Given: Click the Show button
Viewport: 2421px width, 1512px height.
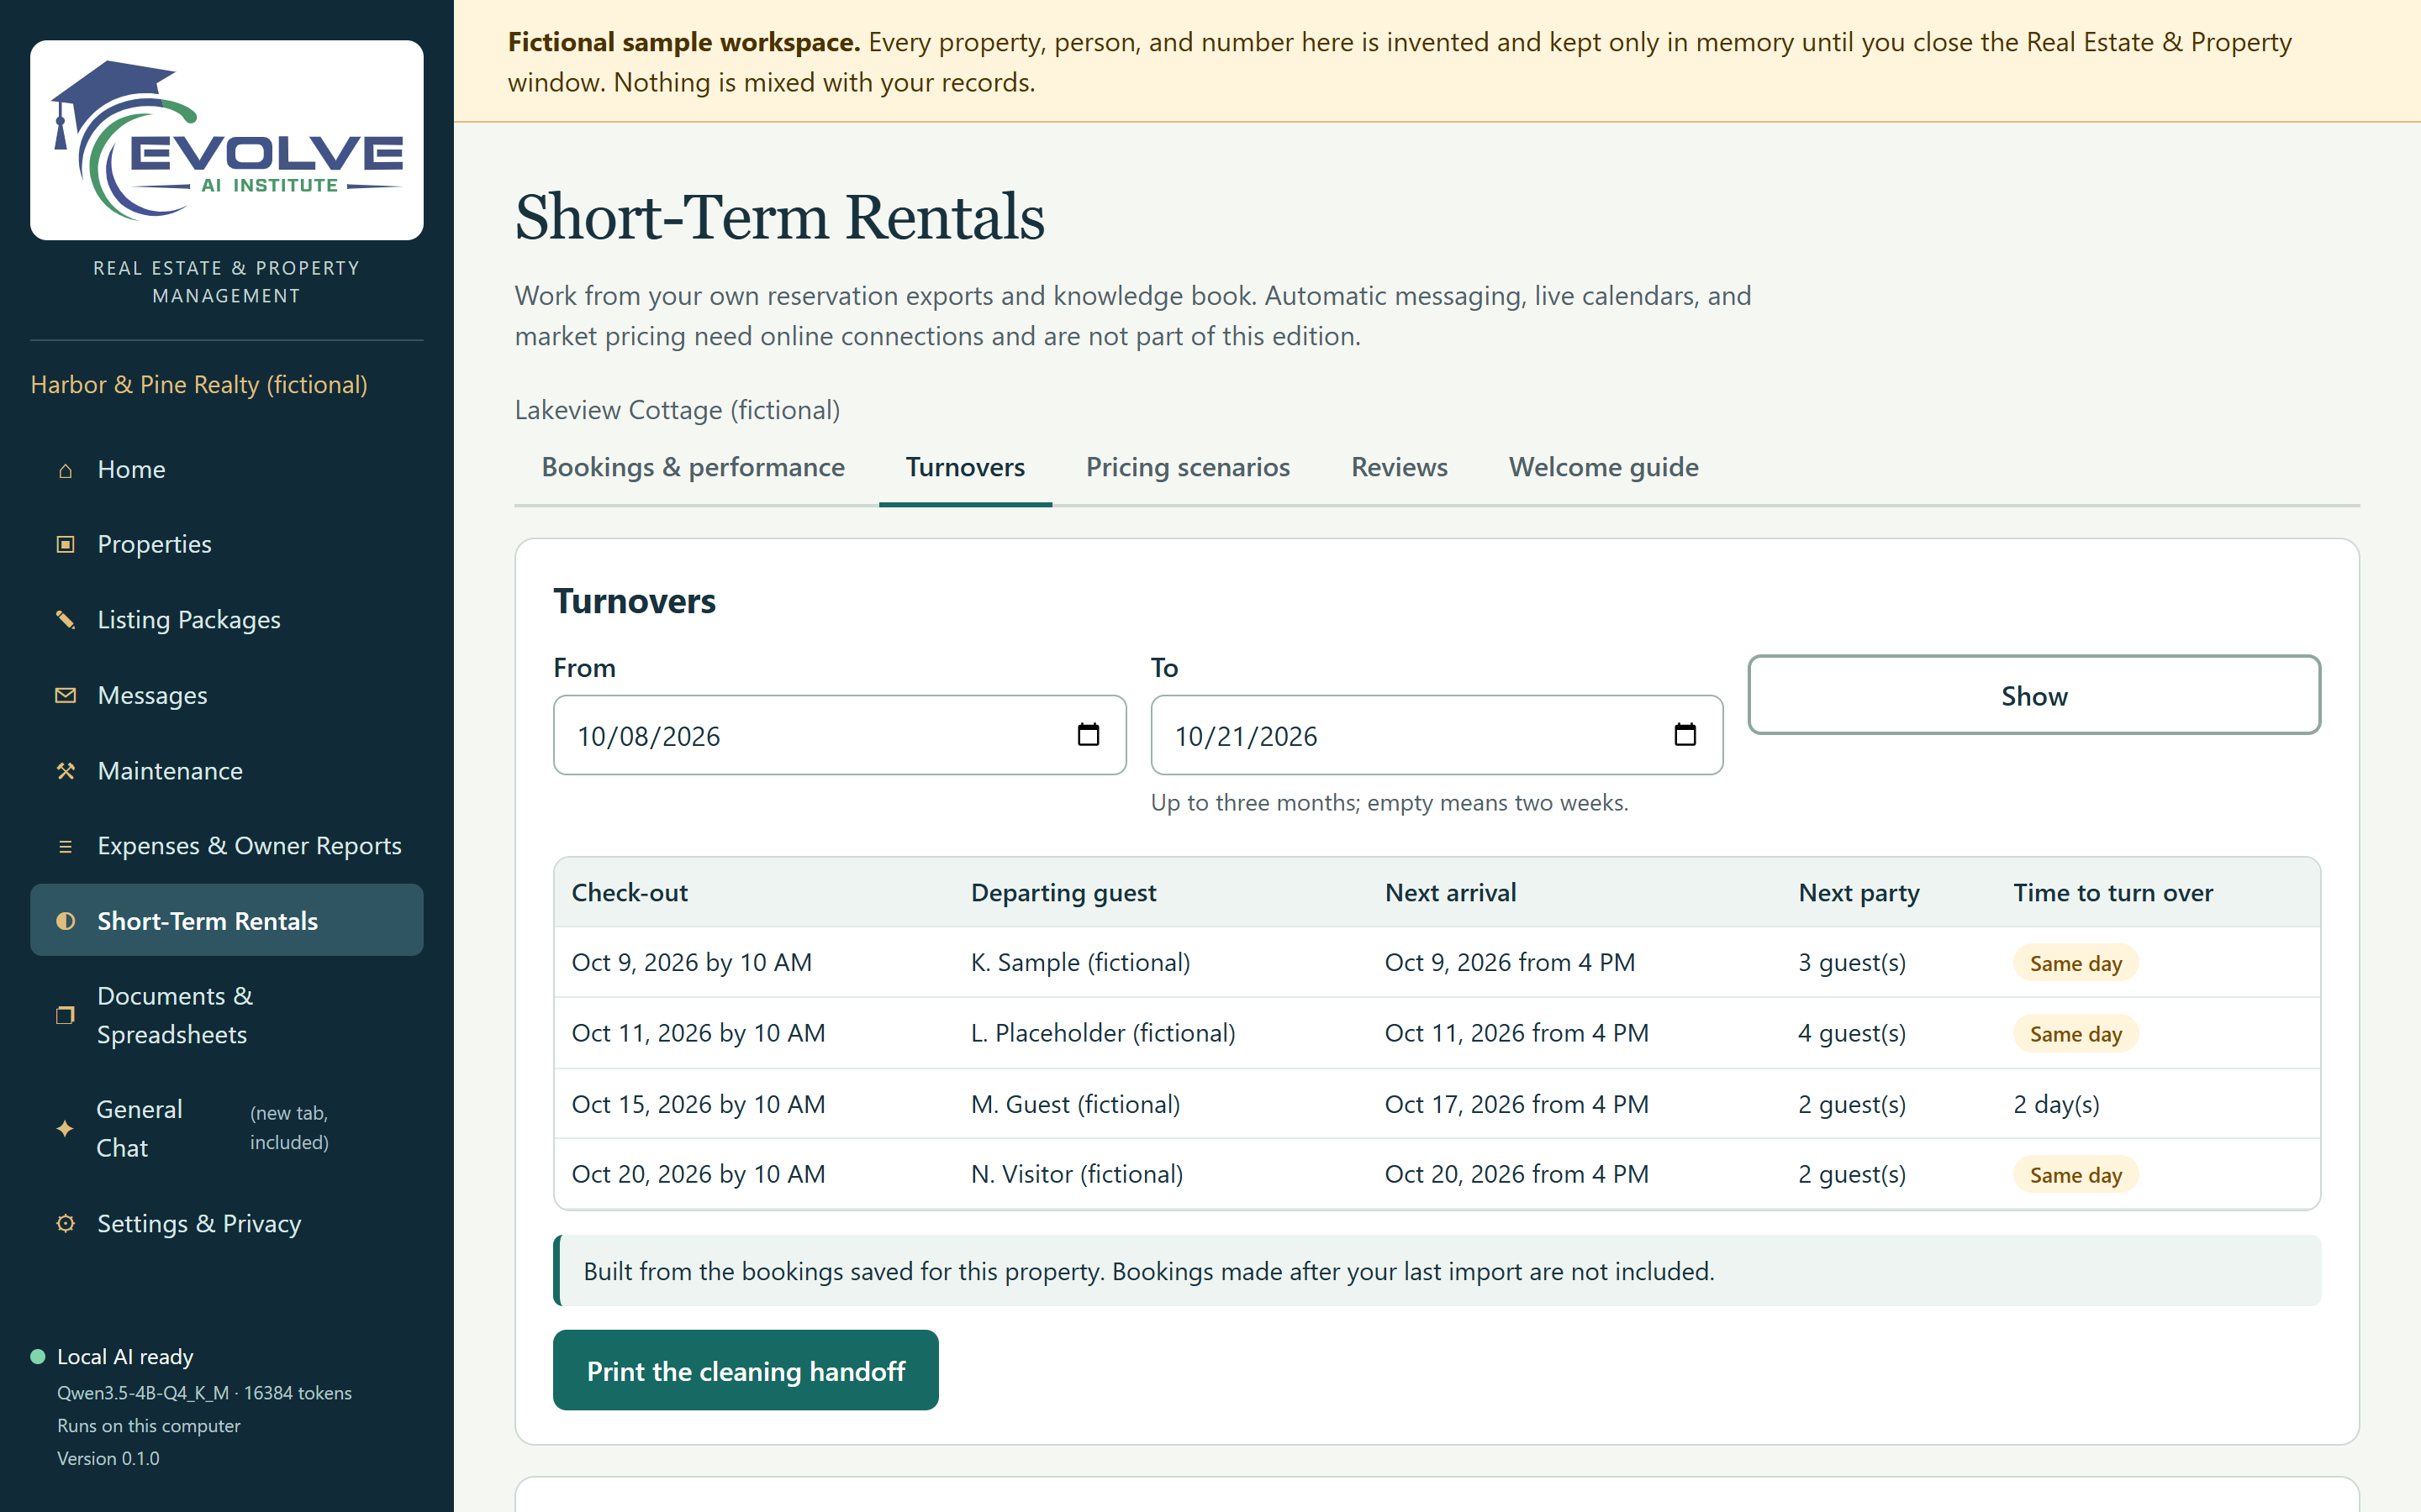Looking at the screenshot, I should click(x=2033, y=695).
